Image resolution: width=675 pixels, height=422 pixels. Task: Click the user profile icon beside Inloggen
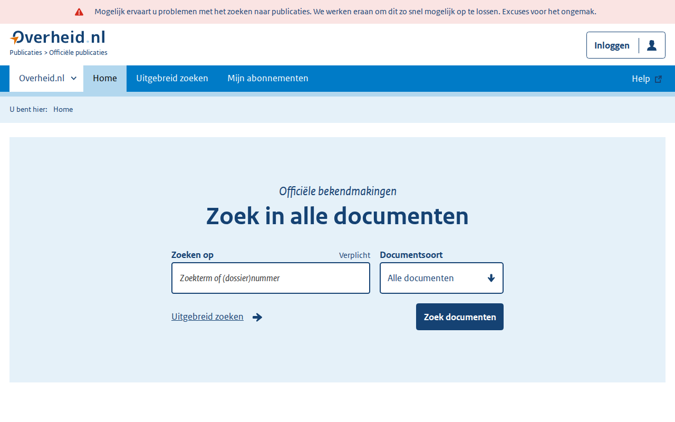coord(652,45)
